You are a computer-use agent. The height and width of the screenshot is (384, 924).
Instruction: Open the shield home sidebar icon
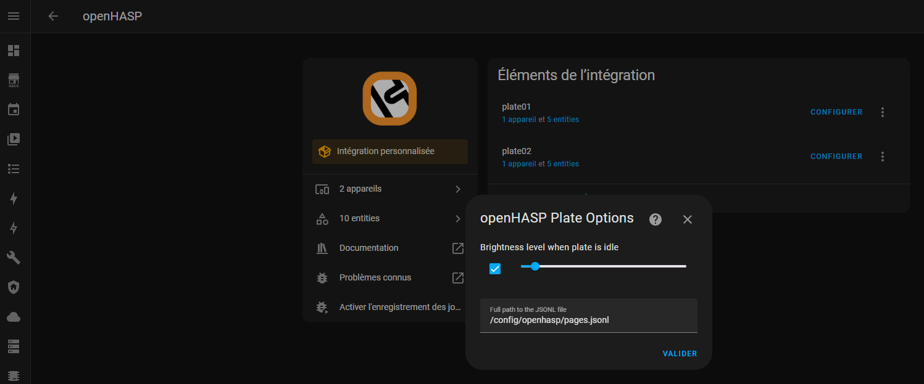point(14,287)
